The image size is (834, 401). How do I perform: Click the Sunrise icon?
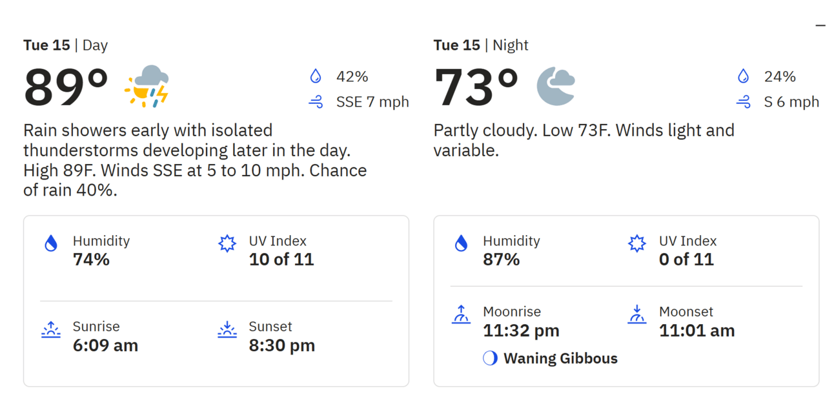(50, 329)
